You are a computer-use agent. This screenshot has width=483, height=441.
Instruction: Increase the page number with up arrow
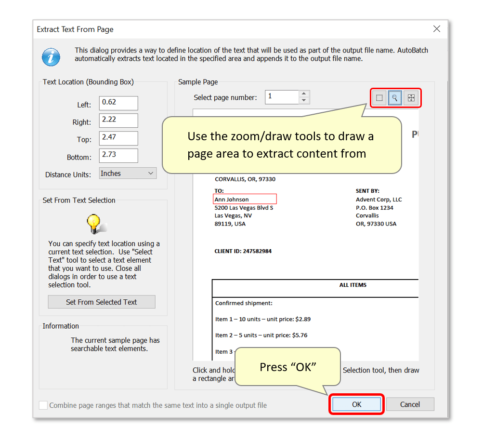(304, 94)
